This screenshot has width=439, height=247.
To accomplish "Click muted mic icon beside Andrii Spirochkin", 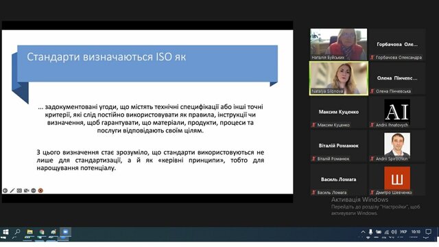I will tap(372, 158).
